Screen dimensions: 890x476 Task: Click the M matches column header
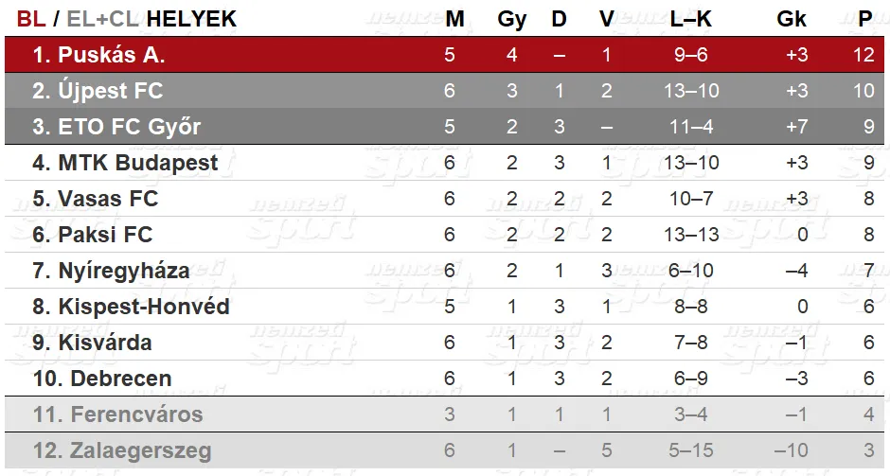454,19
